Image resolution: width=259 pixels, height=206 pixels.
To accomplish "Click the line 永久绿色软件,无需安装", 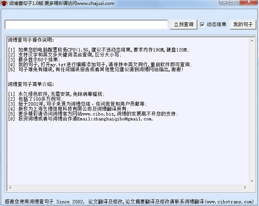I will 56,94.
